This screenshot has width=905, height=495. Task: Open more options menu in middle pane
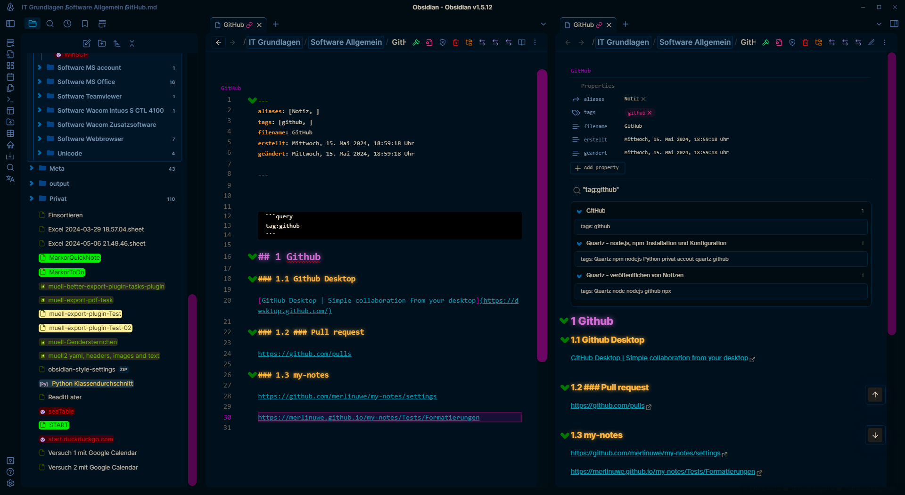[535, 42]
